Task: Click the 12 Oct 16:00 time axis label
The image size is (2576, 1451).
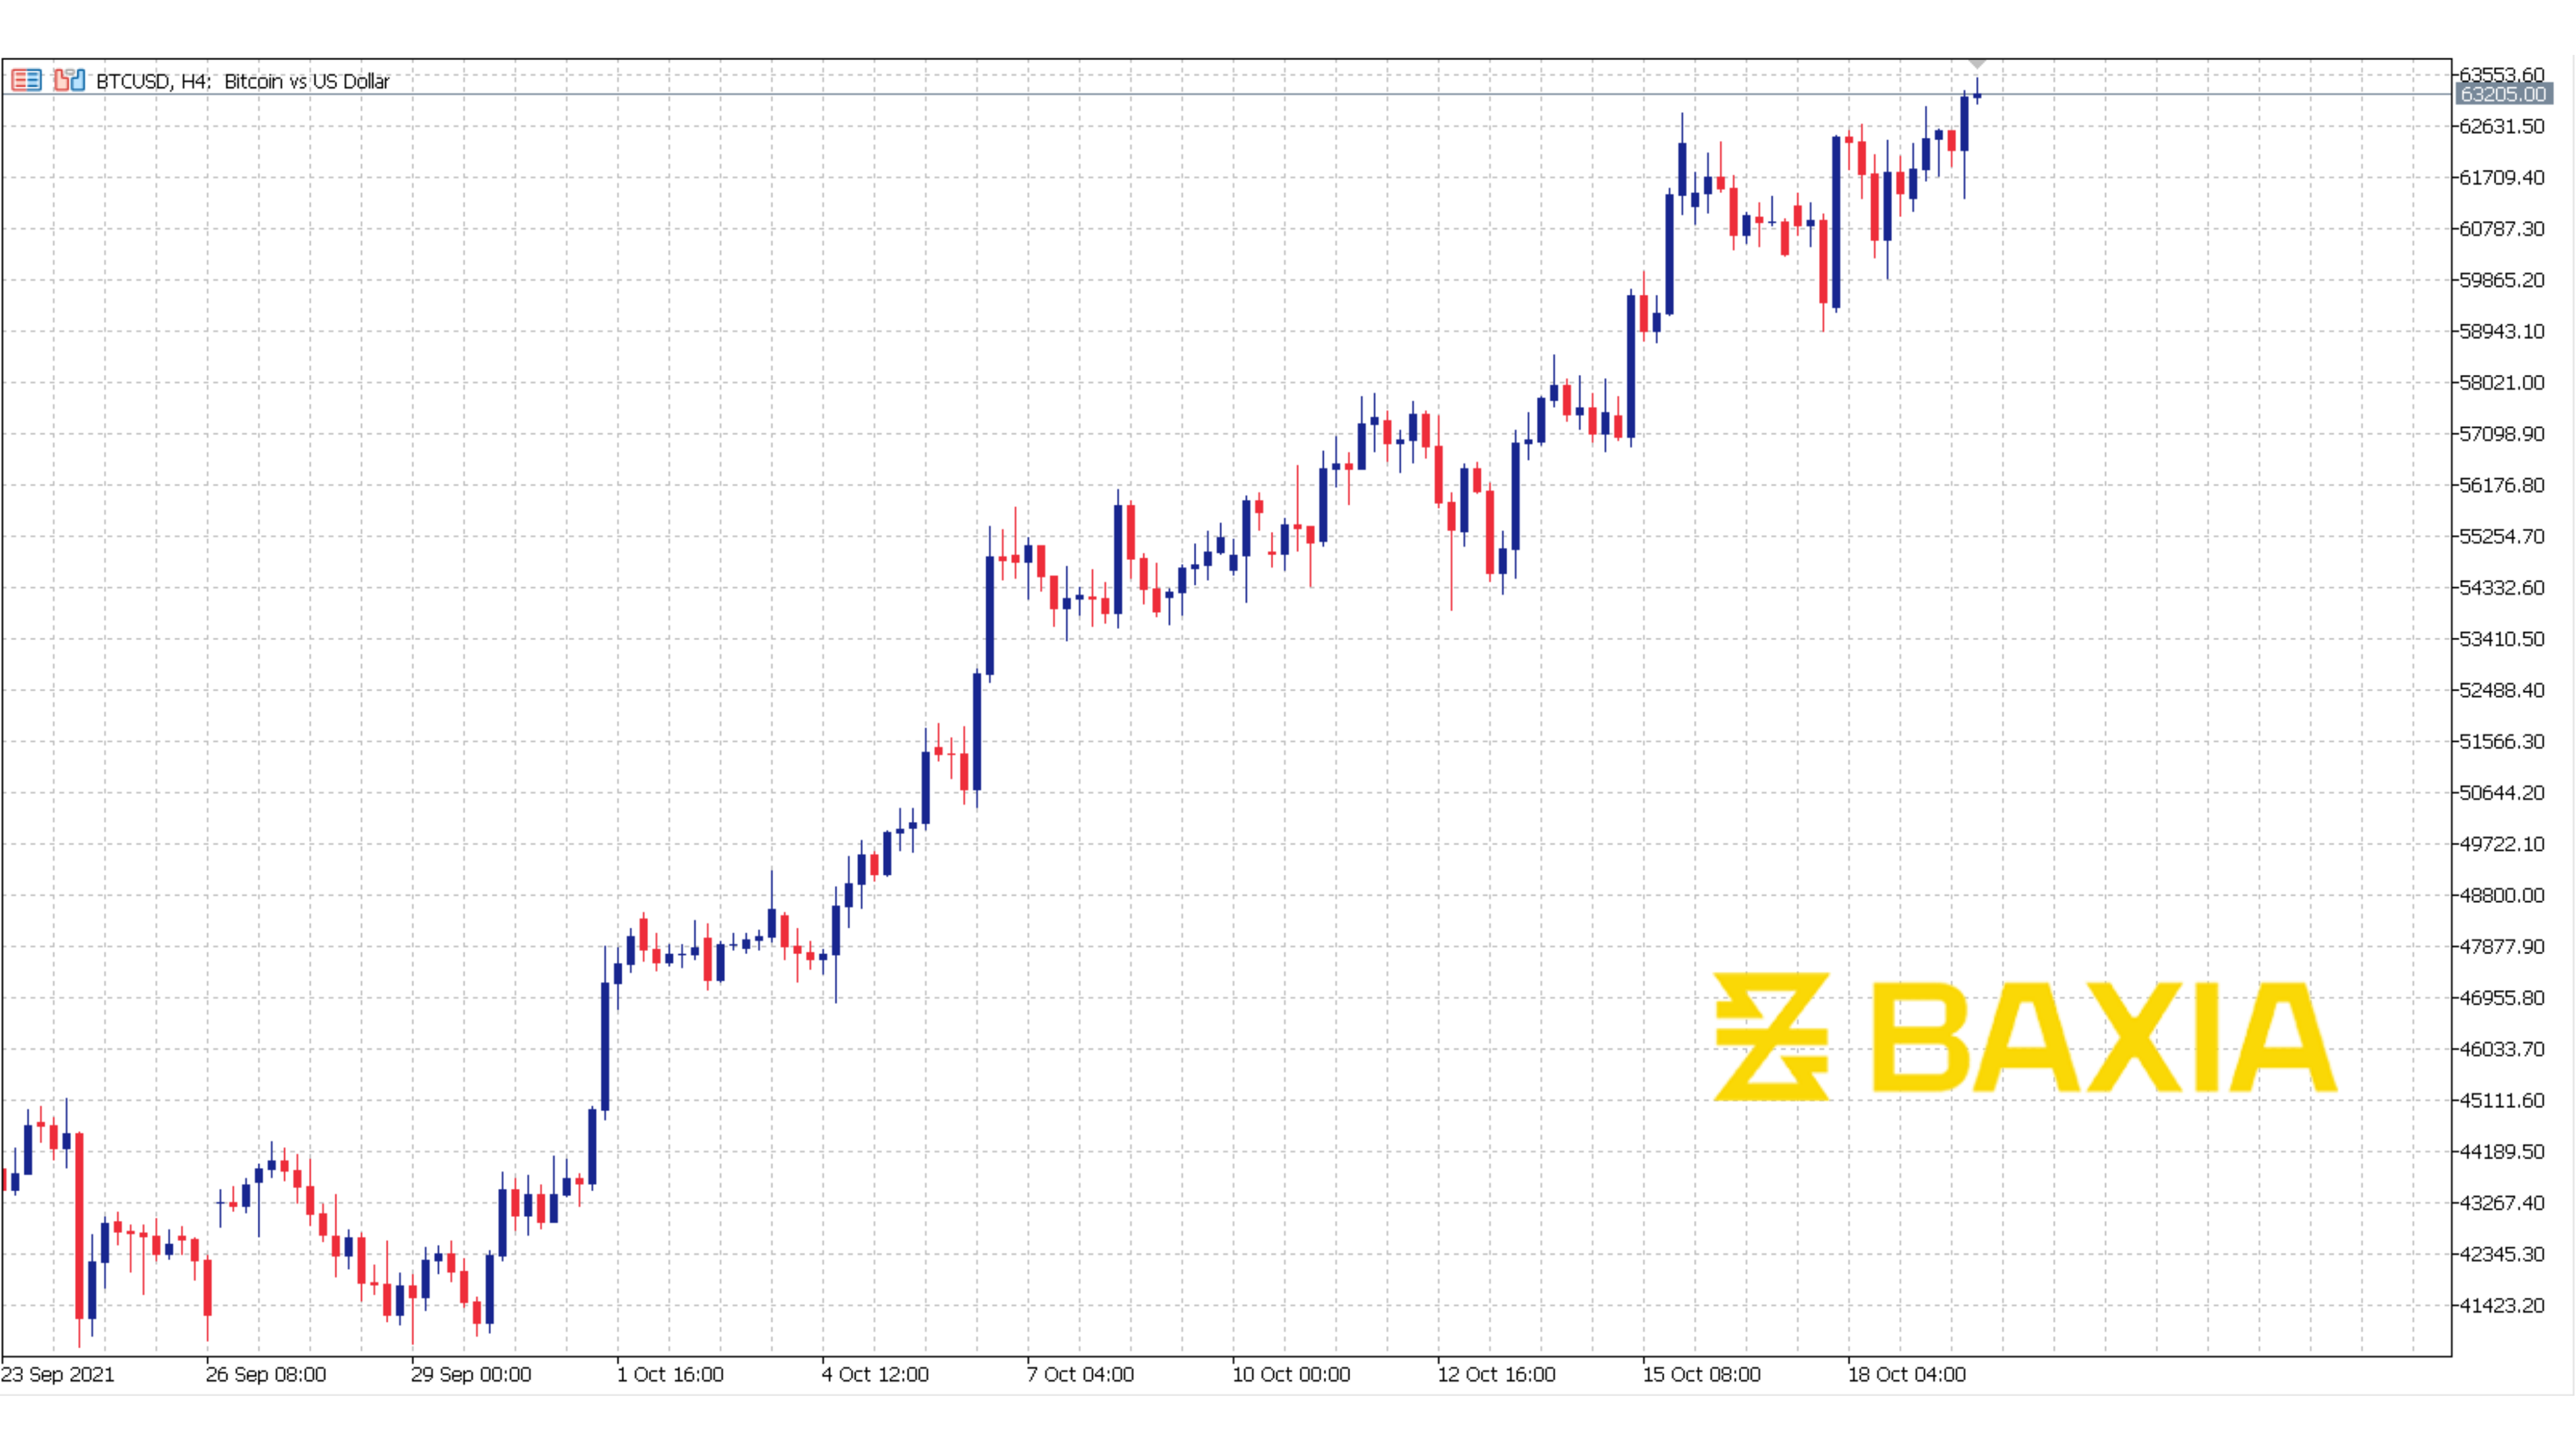Action: tap(1496, 1374)
